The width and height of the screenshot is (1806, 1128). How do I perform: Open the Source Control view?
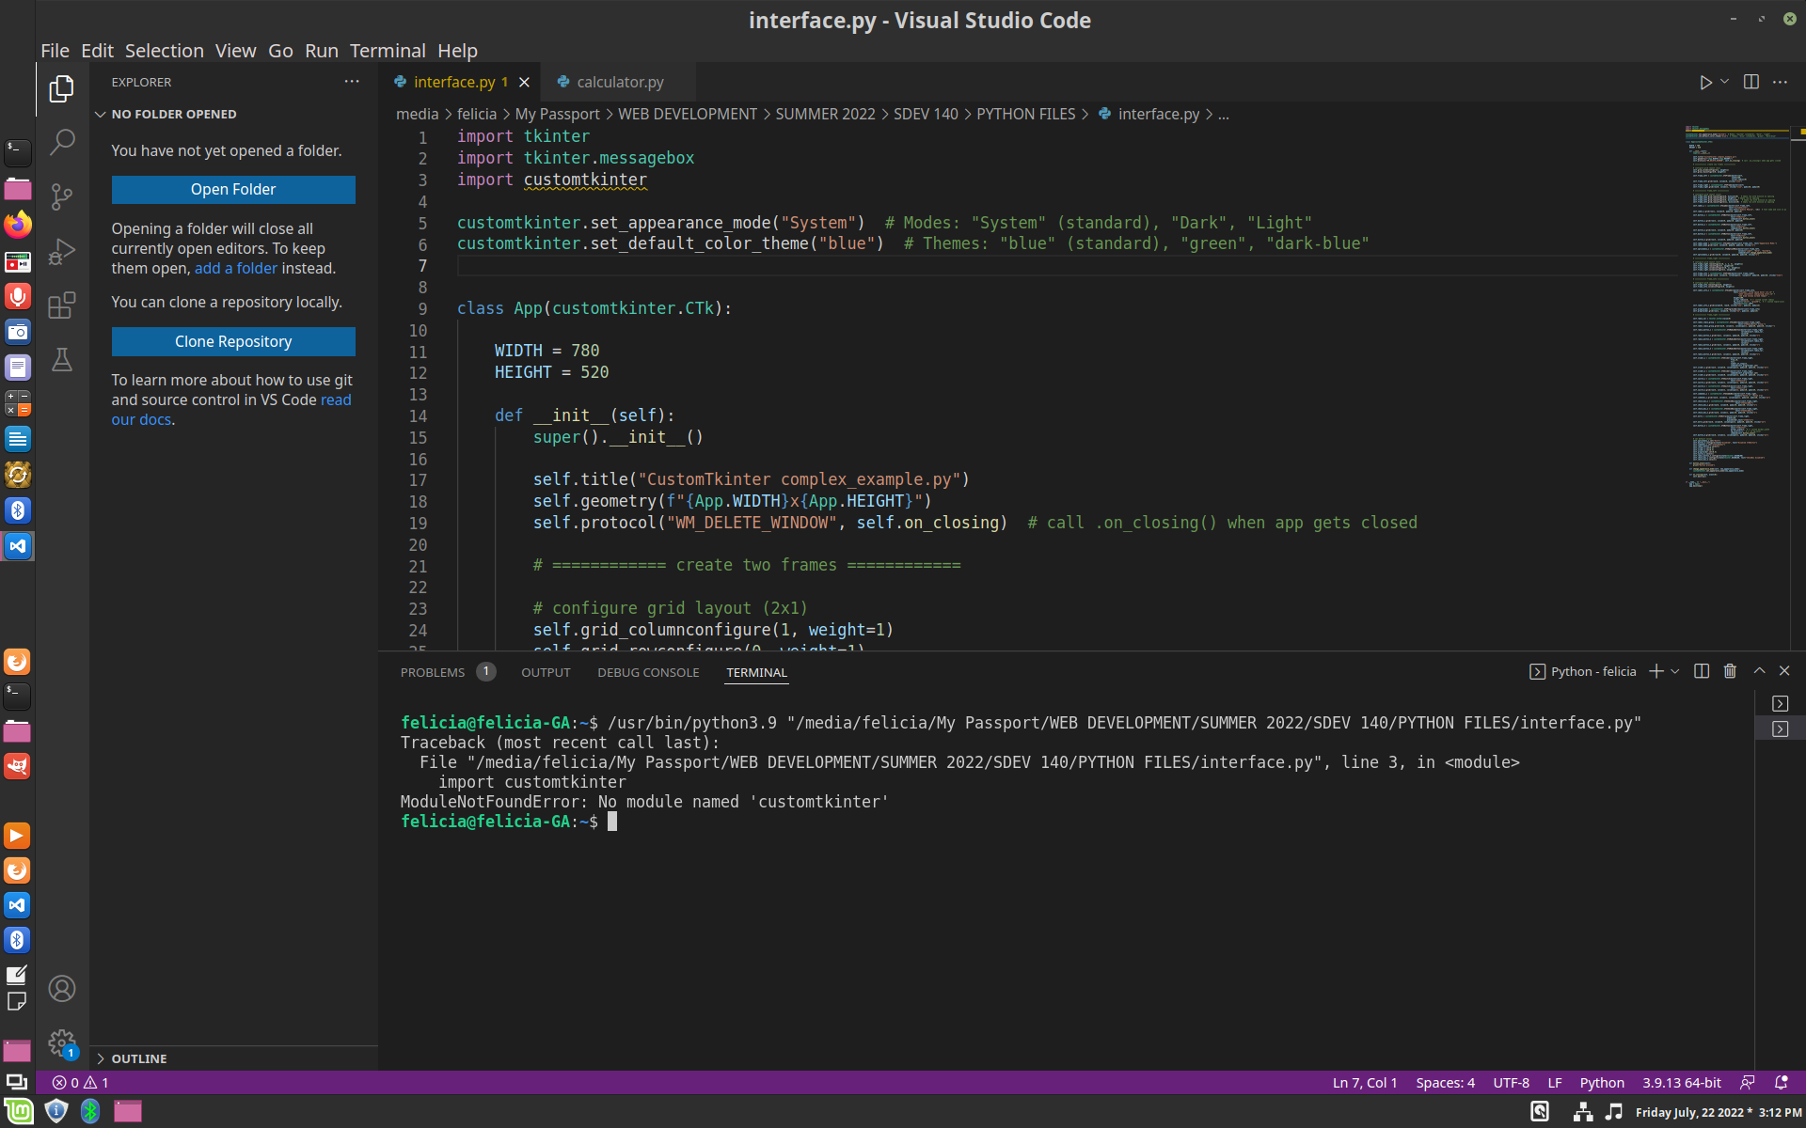click(x=61, y=196)
